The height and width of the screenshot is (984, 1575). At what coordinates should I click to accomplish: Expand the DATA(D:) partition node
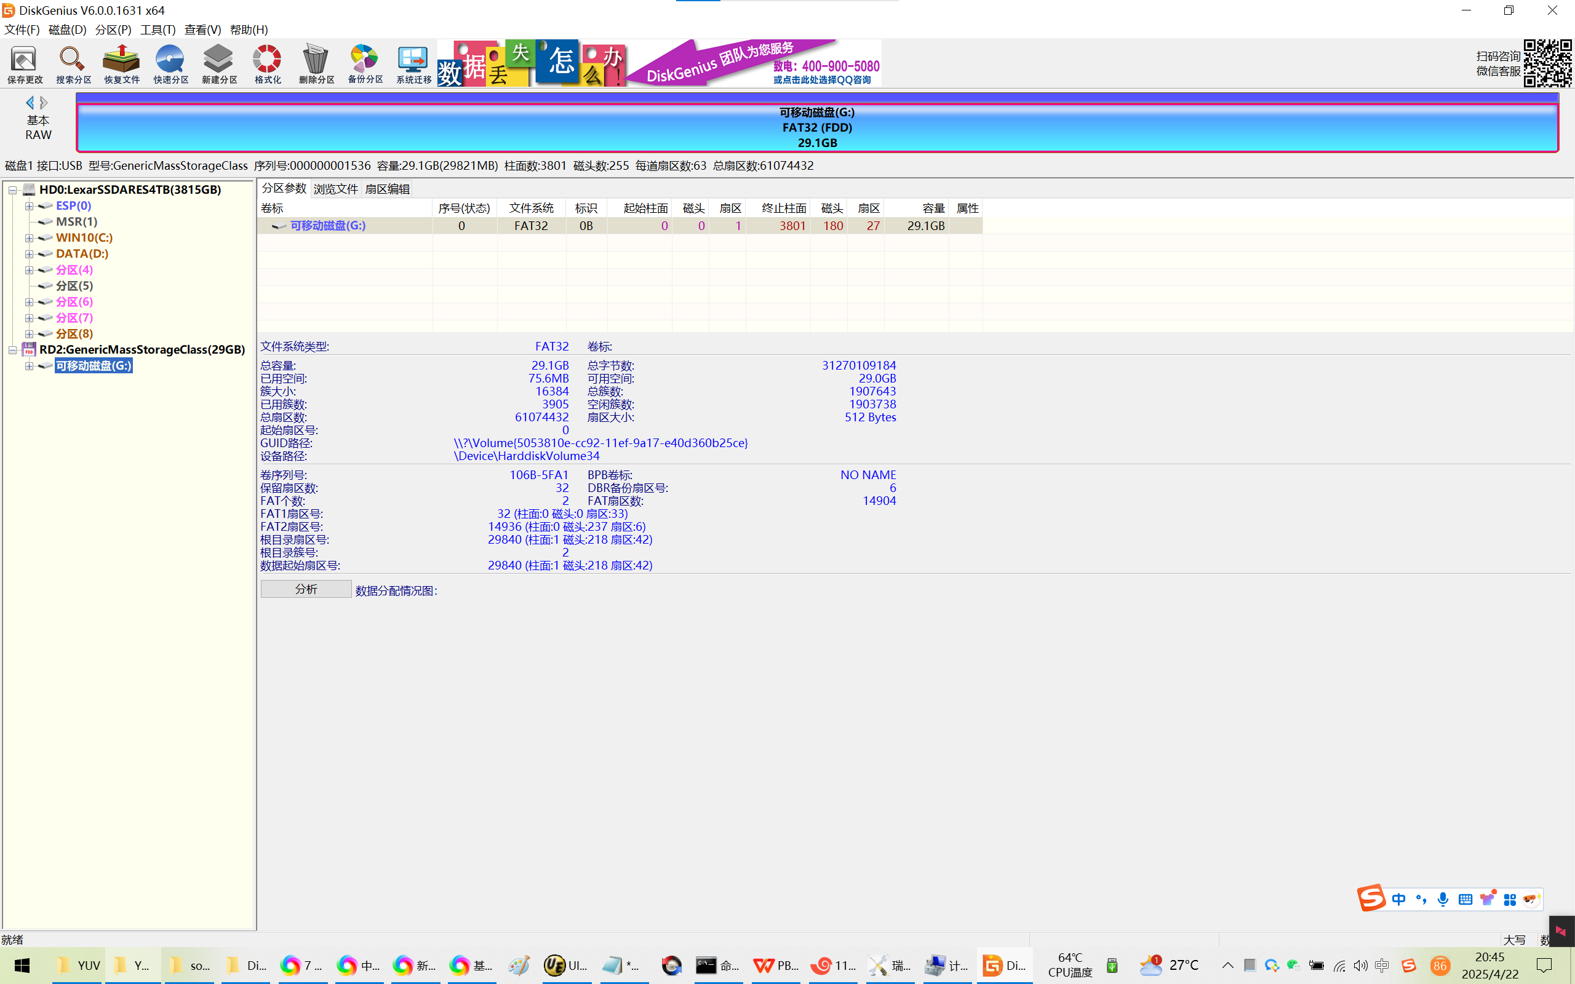tap(30, 255)
